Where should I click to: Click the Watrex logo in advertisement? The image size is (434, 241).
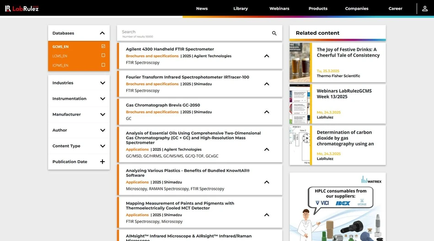point(371,180)
